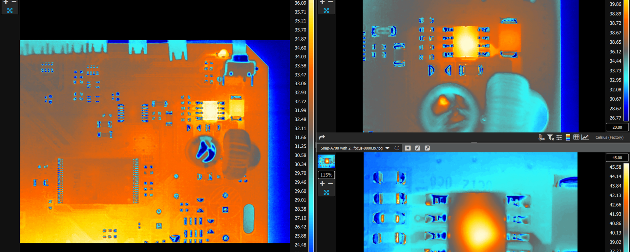The image size is (630, 252).
Task: Click the 41.93 scale value
Action: tap(615, 214)
